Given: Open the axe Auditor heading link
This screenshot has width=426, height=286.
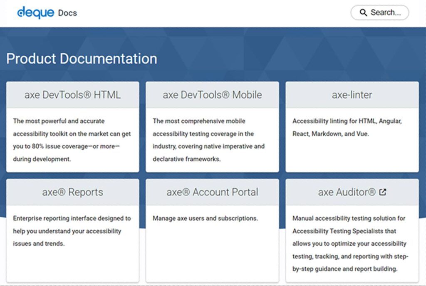Looking at the screenshot, I should [346, 192].
